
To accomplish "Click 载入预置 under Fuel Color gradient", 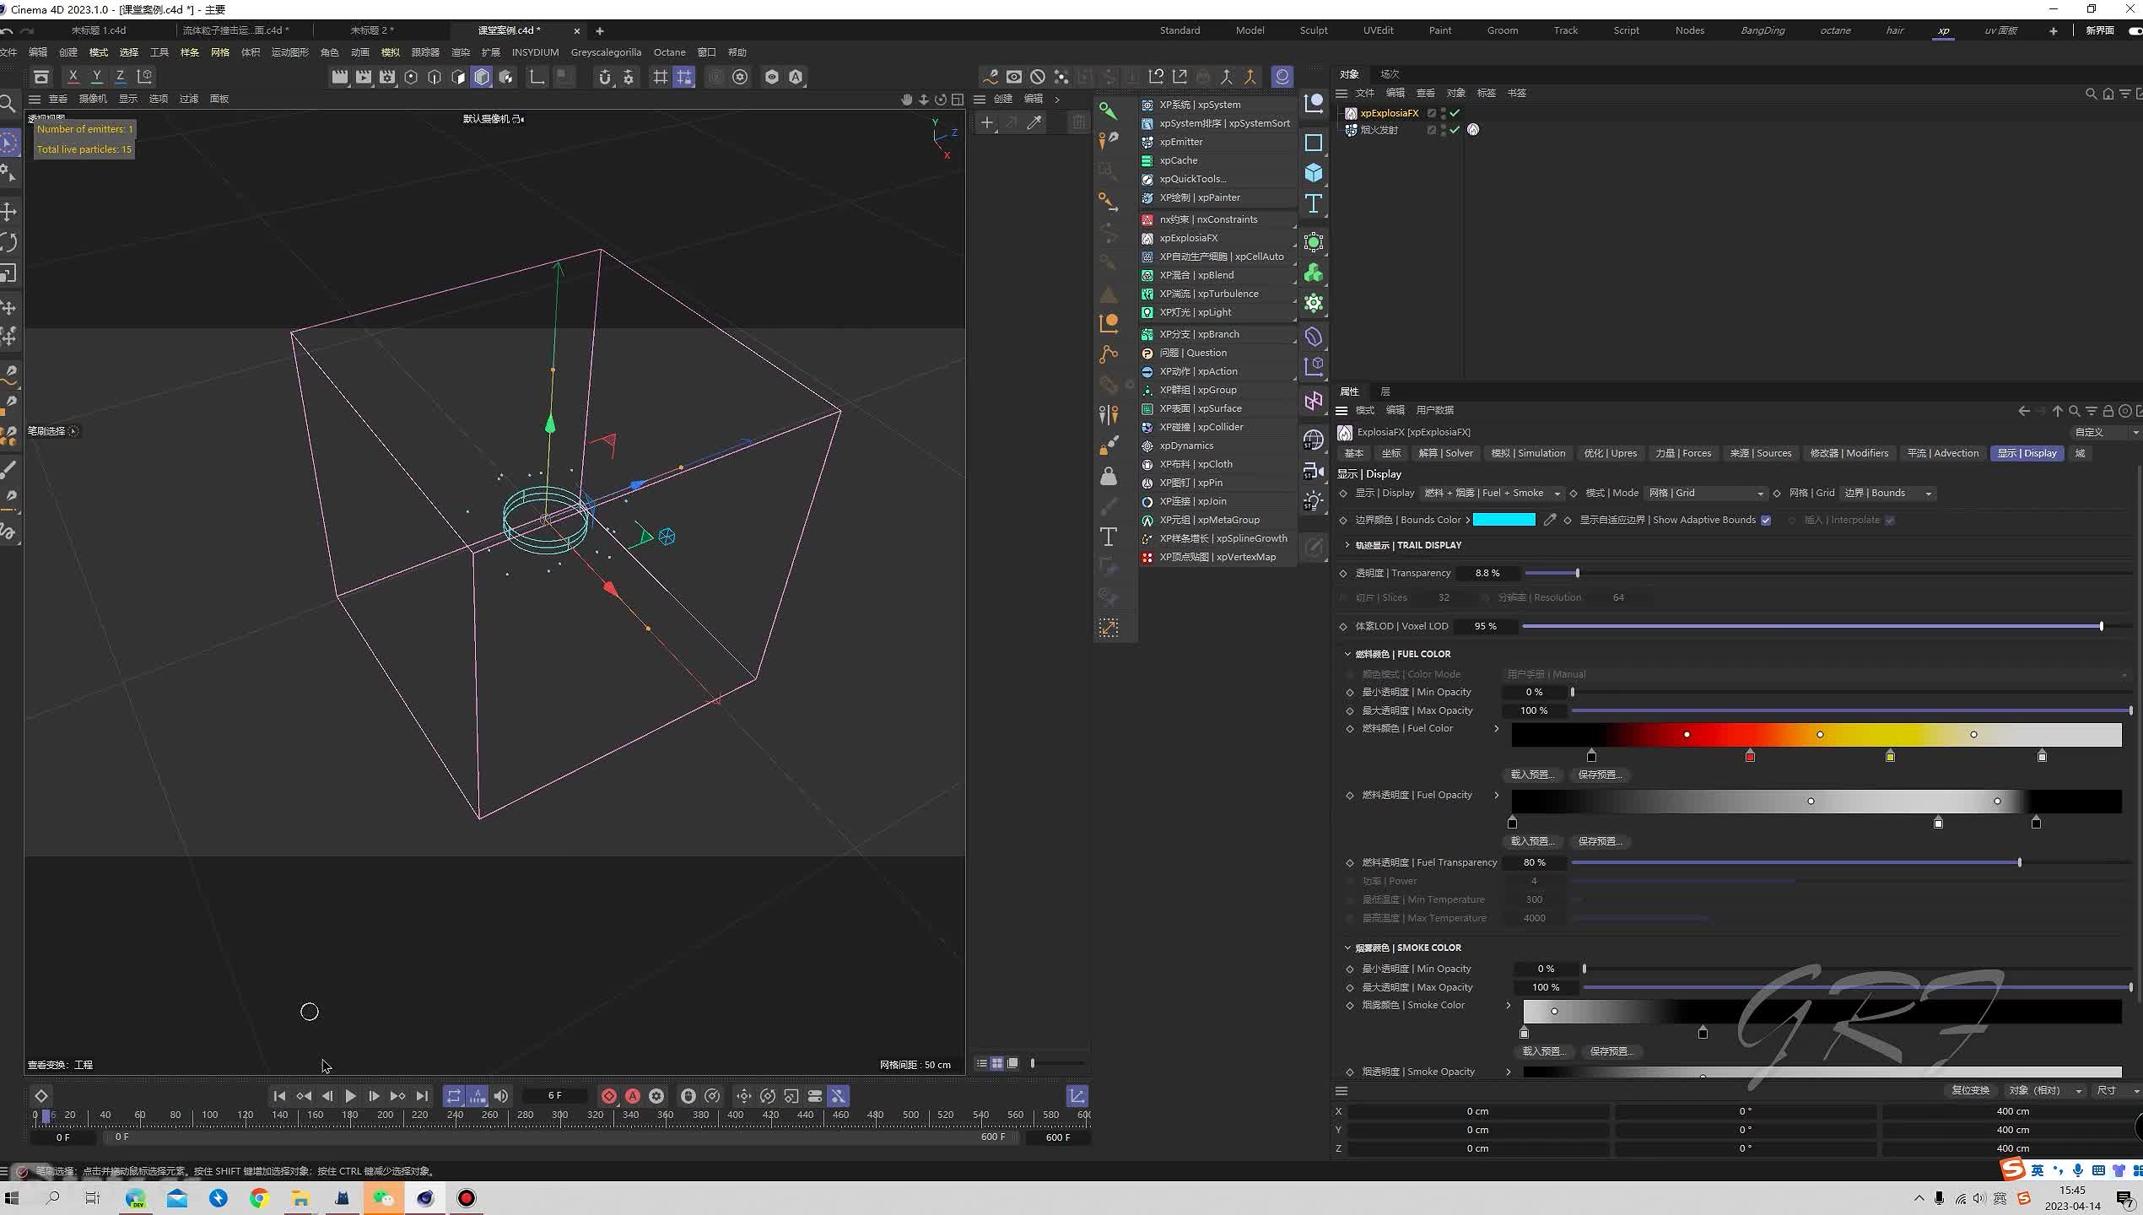I will [x=1532, y=775].
